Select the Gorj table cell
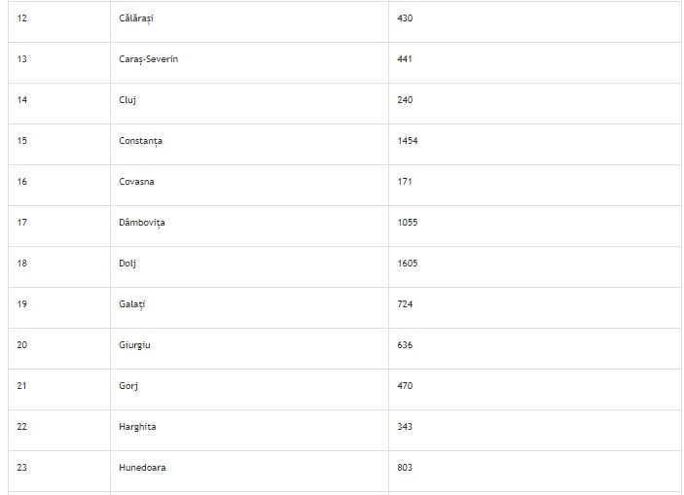Image resolution: width=684 pixels, height=495 pixels. (x=128, y=386)
